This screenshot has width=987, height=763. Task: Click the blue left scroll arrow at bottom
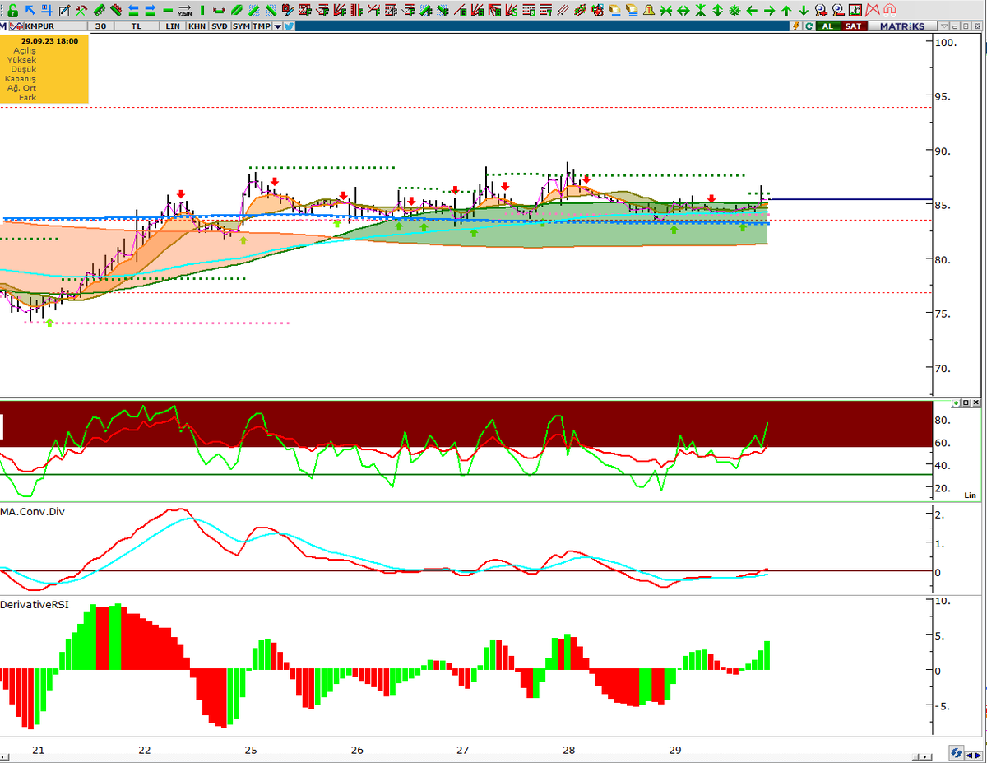point(970,756)
